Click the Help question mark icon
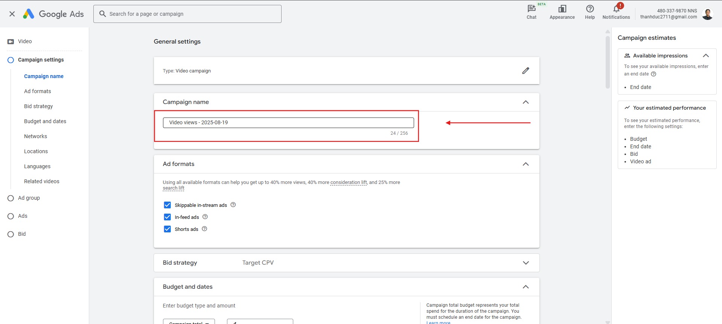 [x=589, y=9]
